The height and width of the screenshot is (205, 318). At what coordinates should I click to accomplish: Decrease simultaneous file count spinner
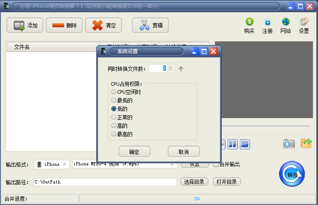(x=171, y=70)
